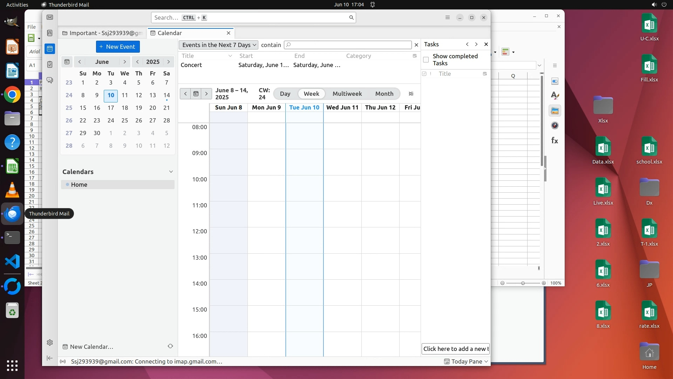The image size is (673, 379).
Task: Expand the Today Pane dropdown
Action: pos(486,361)
